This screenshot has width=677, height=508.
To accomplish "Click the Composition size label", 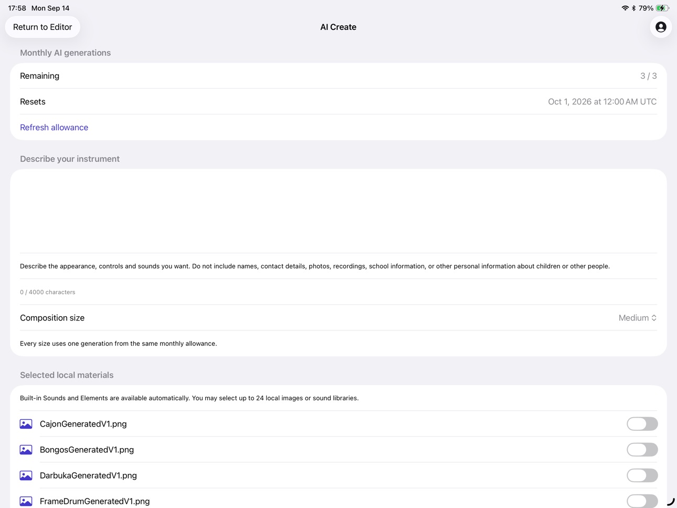I will (52, 318).
